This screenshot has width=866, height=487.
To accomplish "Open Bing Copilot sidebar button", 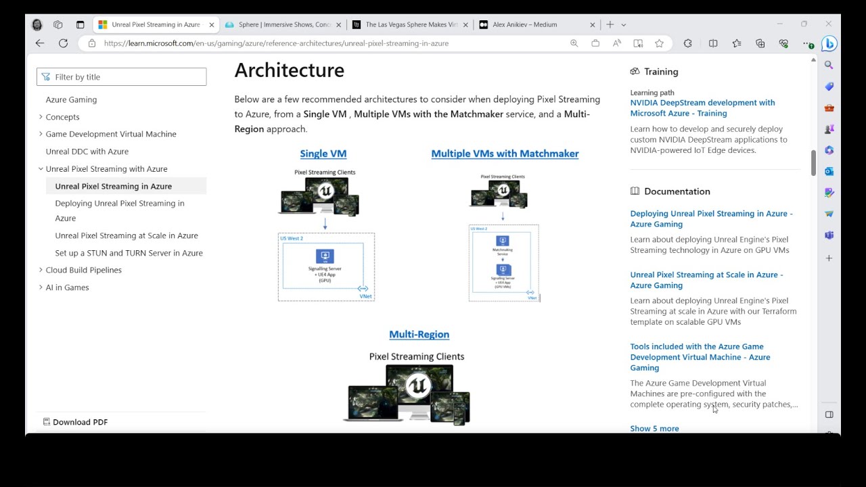I will point(829,43).
